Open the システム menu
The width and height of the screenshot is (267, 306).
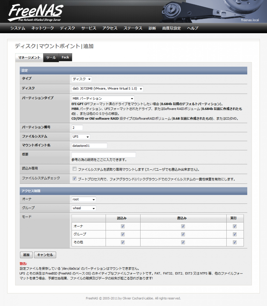[17, 28]
